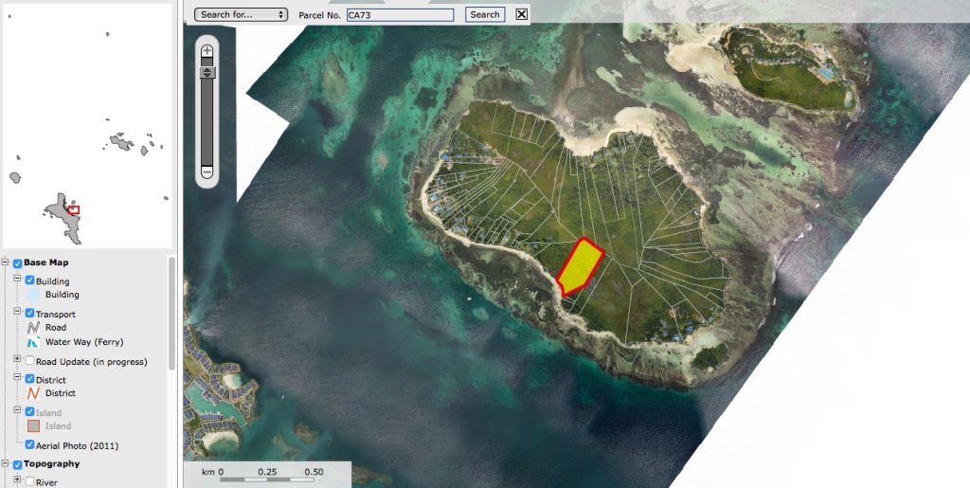Image resolution: width=970 pixels, height=488 pixels.
Task: Expand the River layer node
Action: tap(17, 480)
